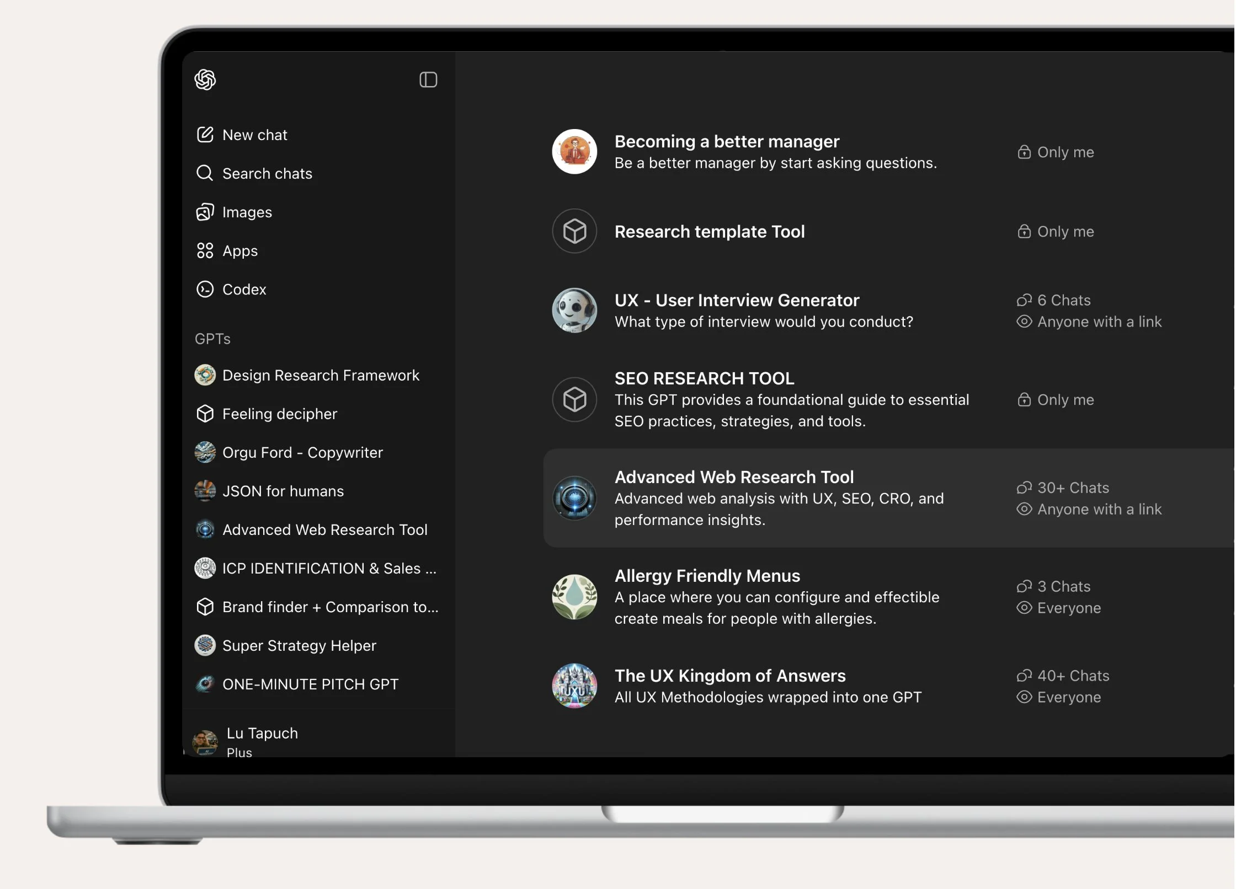The height and width of the screenshot is (889, 1236).
Task: Click the Feeling decipher cube icon
Action: tap(205, 414)
